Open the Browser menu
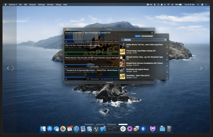This screenshot has height=137, width=213. [33, 4]
